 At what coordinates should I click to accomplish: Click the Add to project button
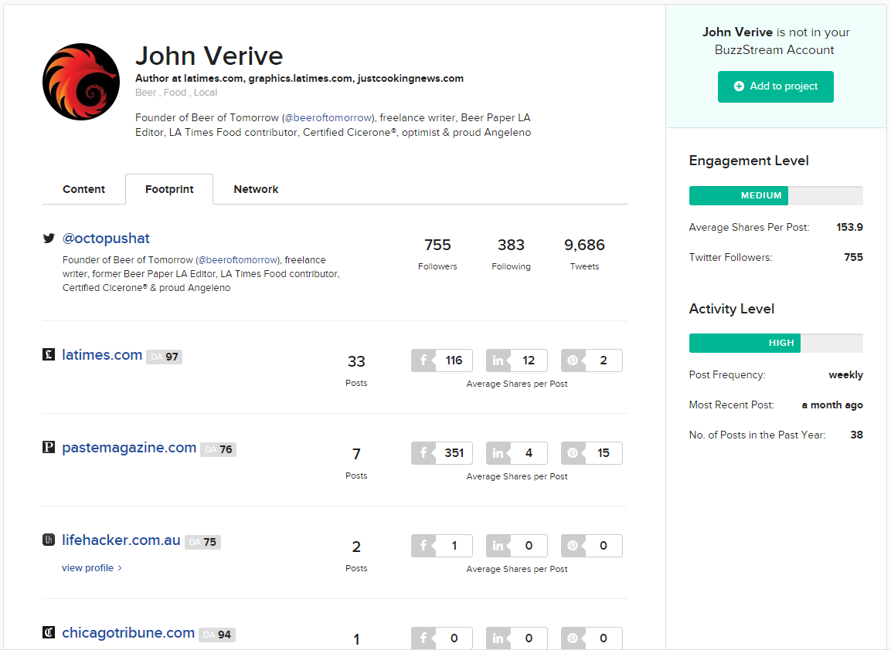[x=775, y=87]
